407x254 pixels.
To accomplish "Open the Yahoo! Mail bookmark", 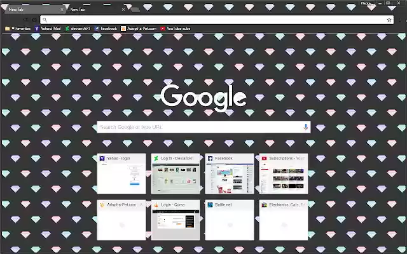I will pyautogui.click(x=48, y=29).
